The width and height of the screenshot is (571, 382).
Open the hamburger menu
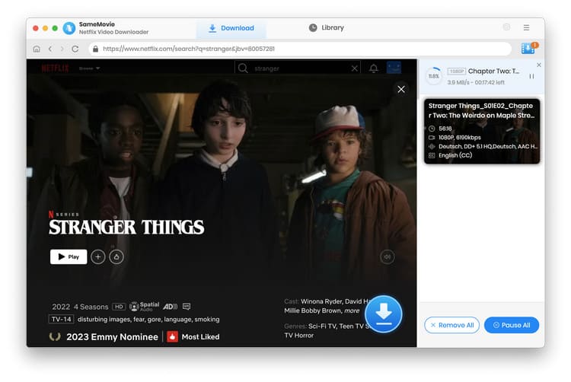pos(527,27)
